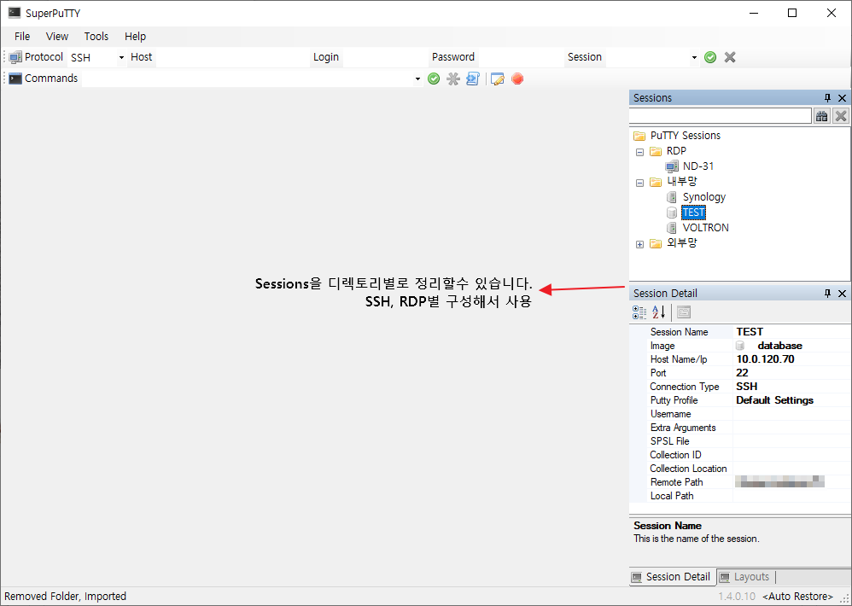Image resolution: width=852 pixels, height=606 pixels.
Task: Expand the 외부망 folder
Action: click(x=639, y=244)
